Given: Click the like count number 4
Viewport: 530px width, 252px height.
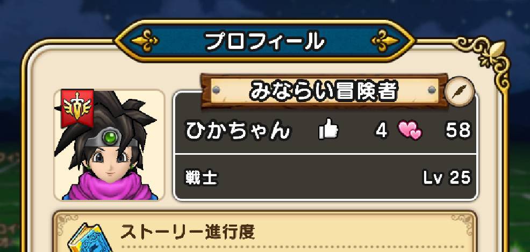Looking at the screenshot, I should [382, 131].
